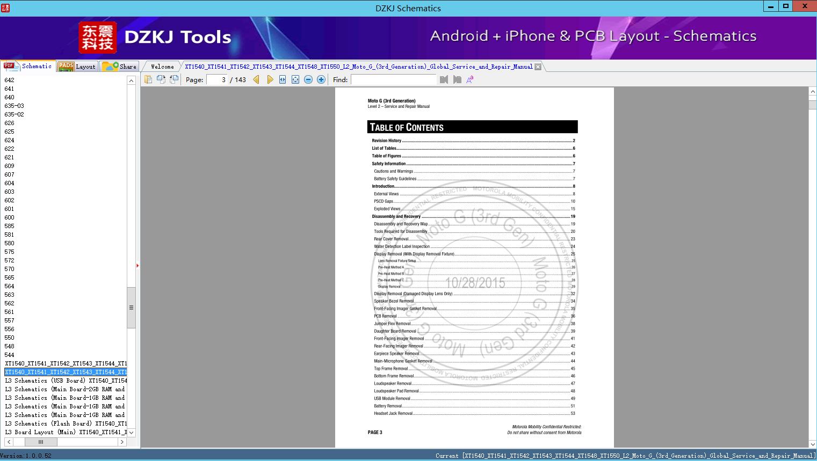Go to the next page
Viewport: 817px width, 461px height.
point(270,79)
